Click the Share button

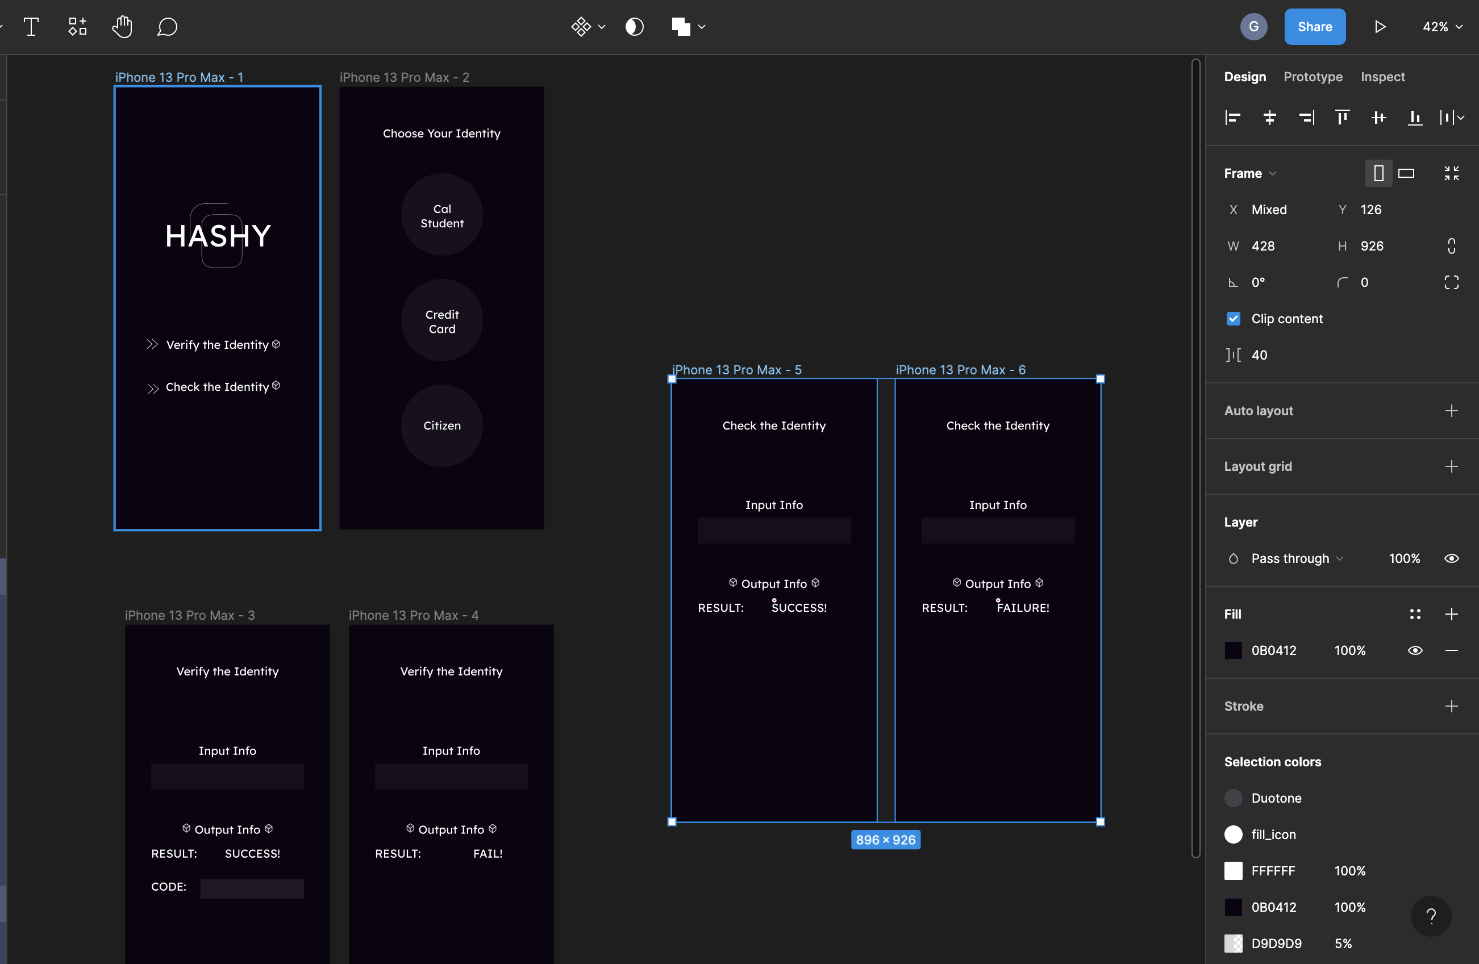pos(1314,27)
